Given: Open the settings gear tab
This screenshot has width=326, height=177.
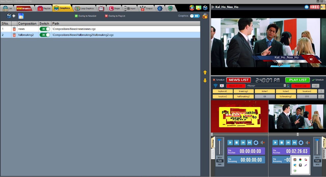Looking at the screenshot, I should point(160,8).
